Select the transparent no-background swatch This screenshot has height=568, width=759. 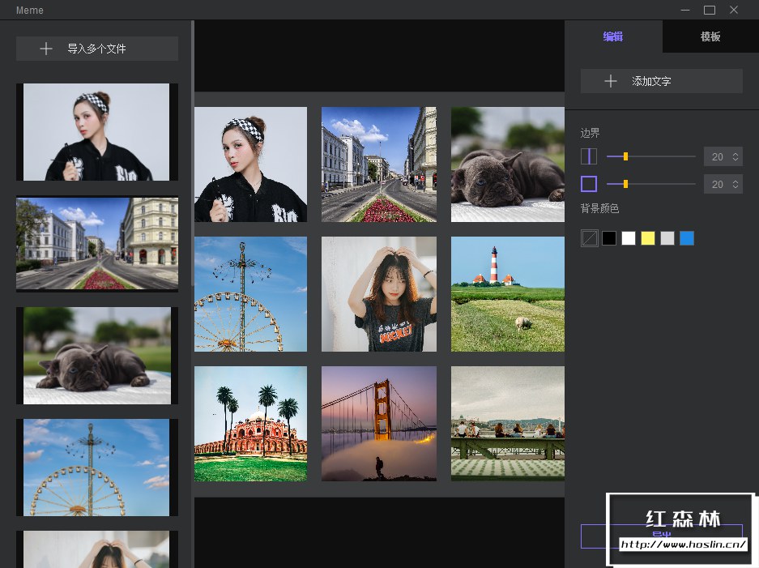(590, 238)
